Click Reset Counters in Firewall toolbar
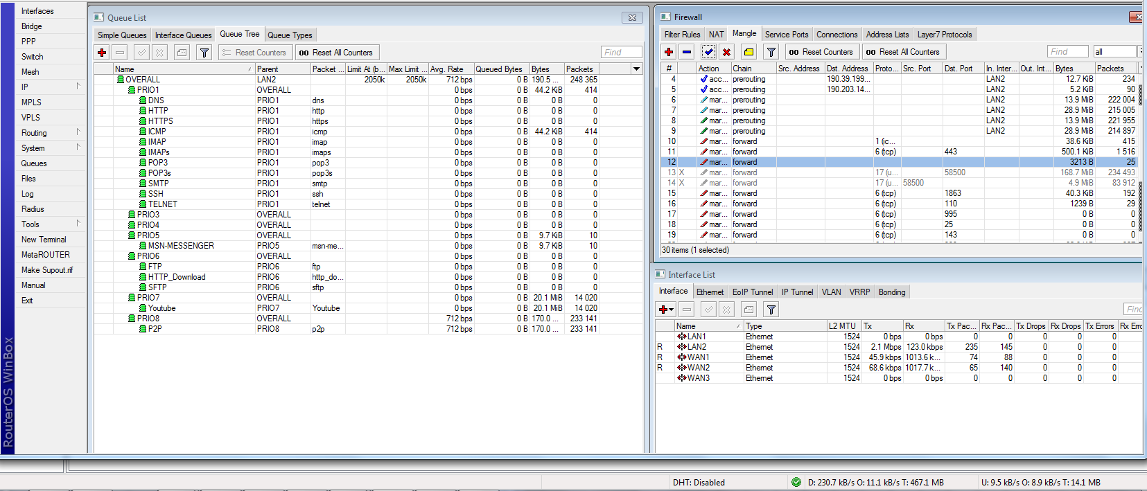 point(821,52)
